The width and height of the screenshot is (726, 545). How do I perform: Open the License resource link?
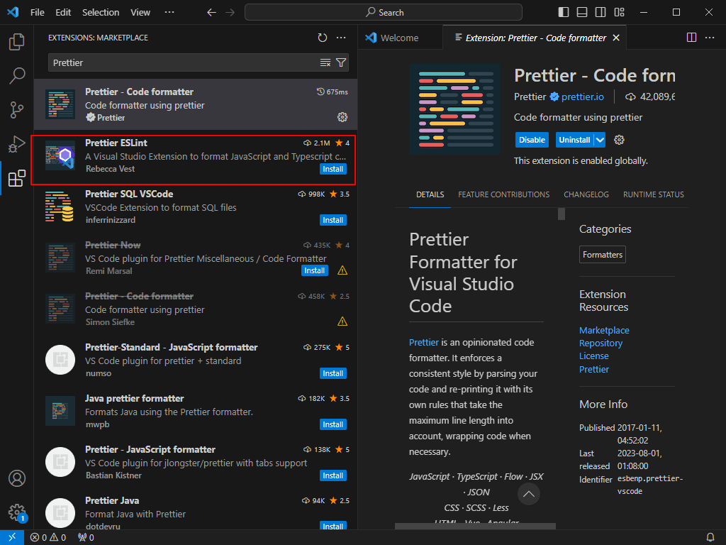pyautogui.click(x=593, y=356)
